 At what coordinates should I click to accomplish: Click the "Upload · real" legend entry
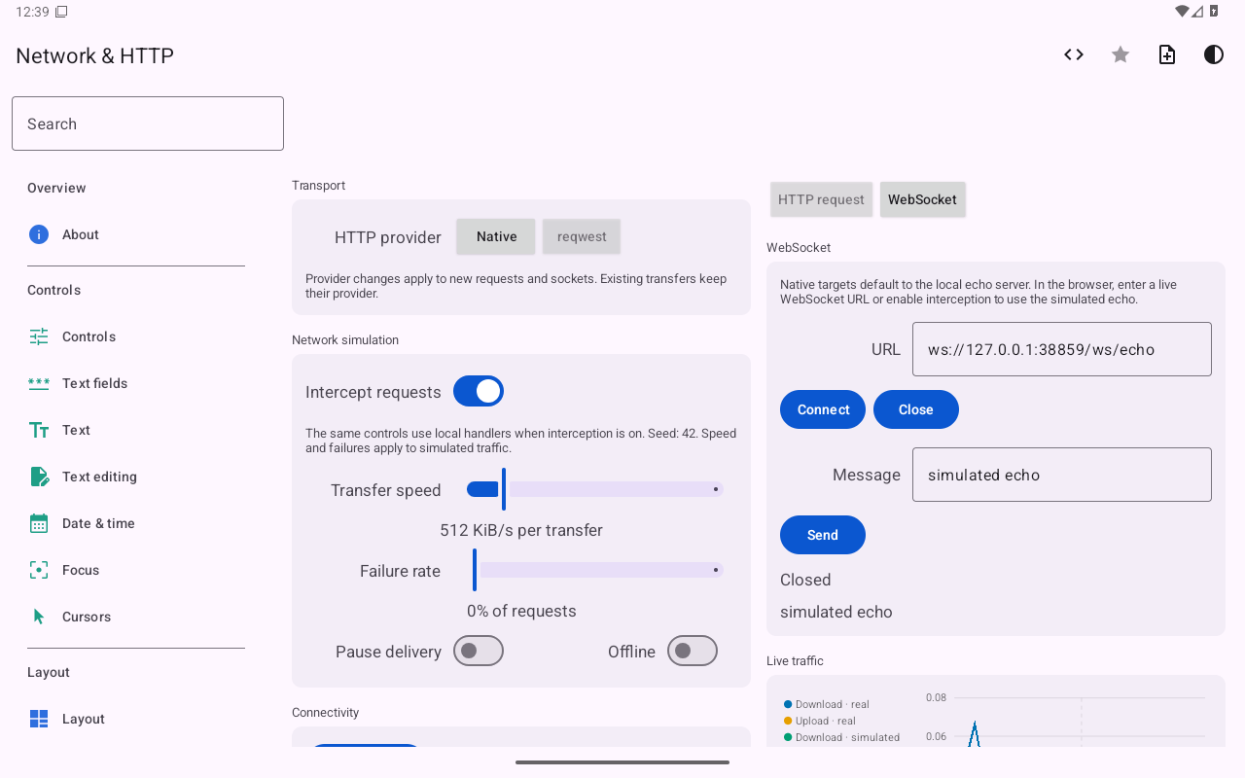coord(819,721)
